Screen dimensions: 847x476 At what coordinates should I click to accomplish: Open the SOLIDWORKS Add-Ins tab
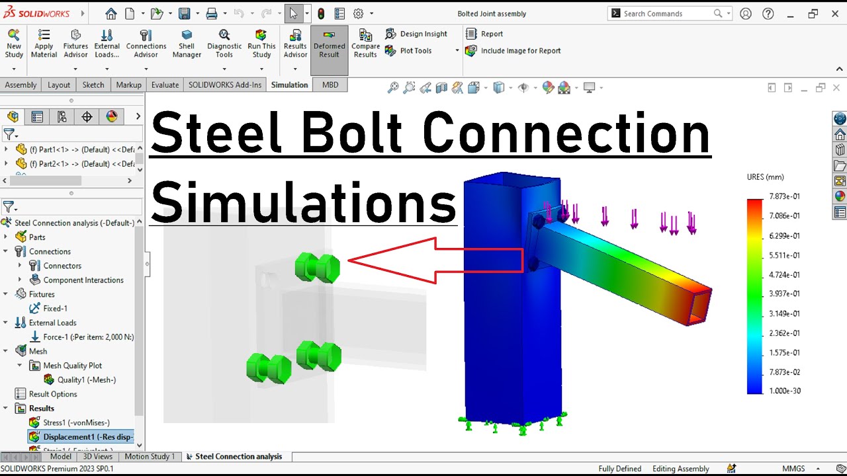coord(225,85)
